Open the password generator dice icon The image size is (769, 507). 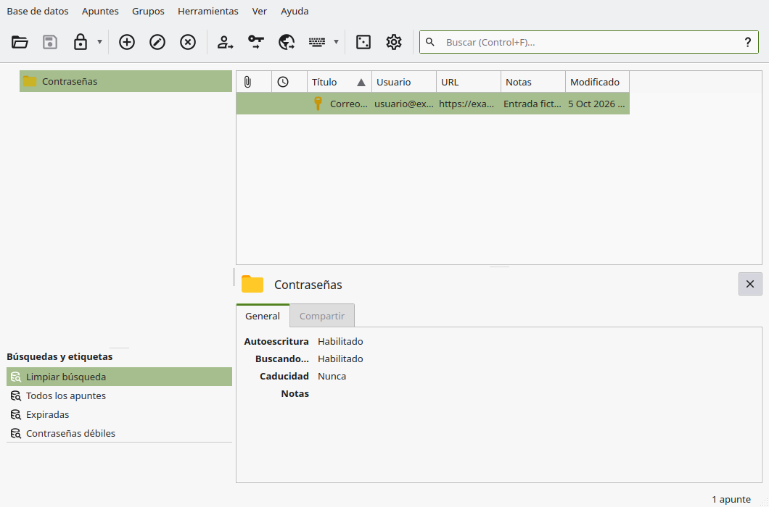(363, 42)
